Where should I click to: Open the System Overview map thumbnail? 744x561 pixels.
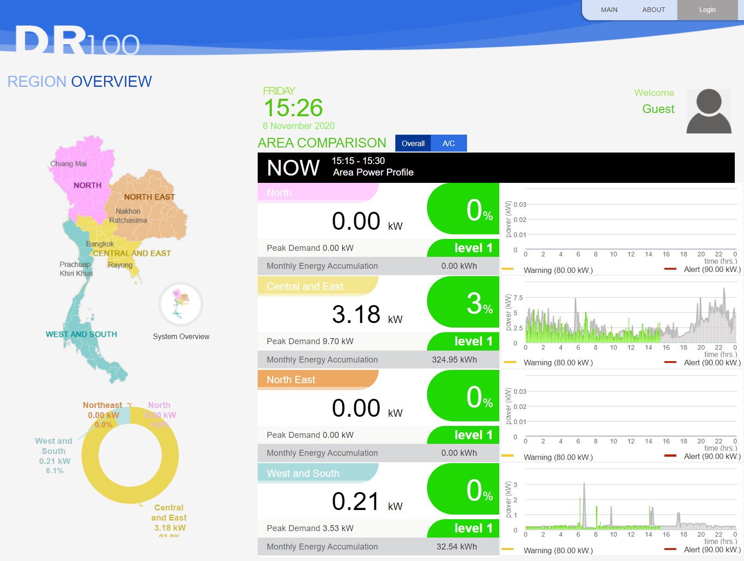[x=181, y=304]
